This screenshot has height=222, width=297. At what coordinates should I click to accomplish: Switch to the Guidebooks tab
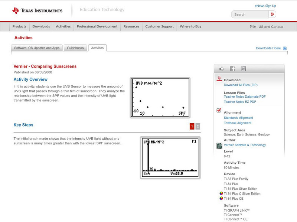pos(75,48)
